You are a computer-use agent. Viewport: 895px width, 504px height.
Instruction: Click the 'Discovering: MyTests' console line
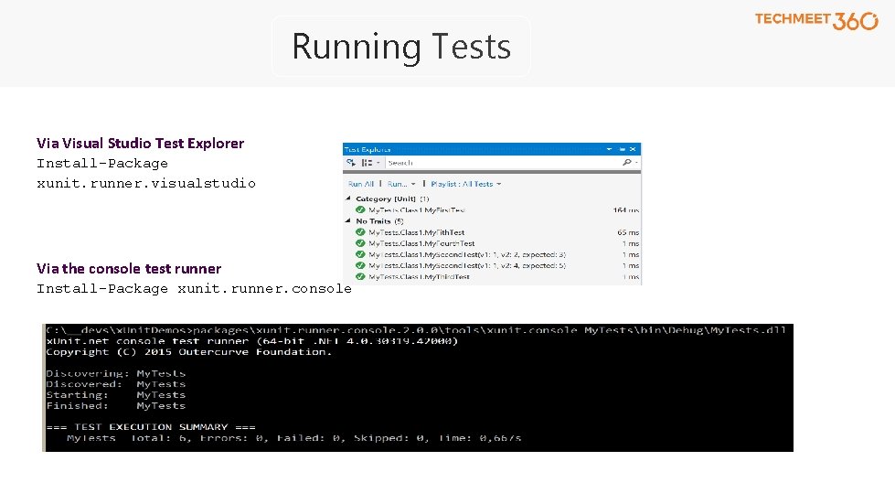pyautogui.click(x=116, y=373)
